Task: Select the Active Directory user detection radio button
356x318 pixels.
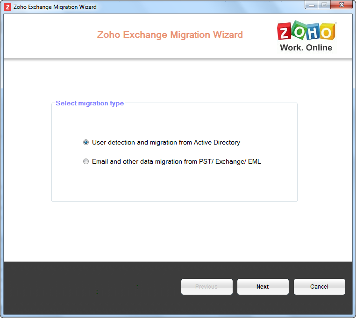Action: coord(86,143)
